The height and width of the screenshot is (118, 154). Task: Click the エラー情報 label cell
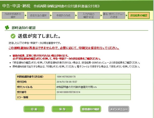point(36,97)
